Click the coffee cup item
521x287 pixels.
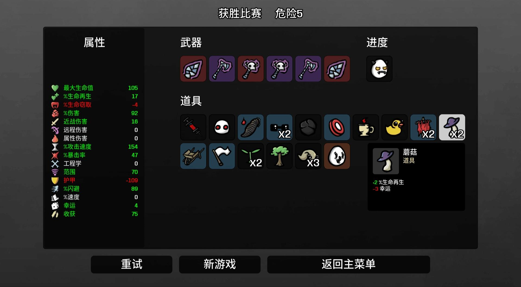(x=366, y=127)
